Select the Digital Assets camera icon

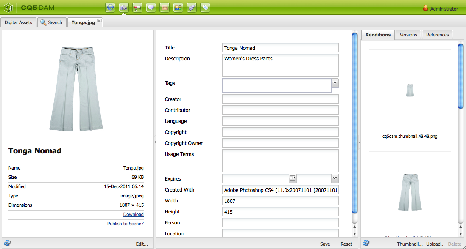(x=123, y=7)
